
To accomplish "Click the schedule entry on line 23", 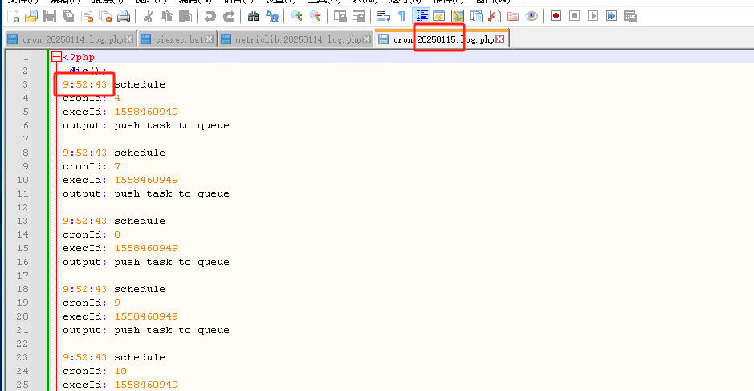I will (x=114, y=358).
